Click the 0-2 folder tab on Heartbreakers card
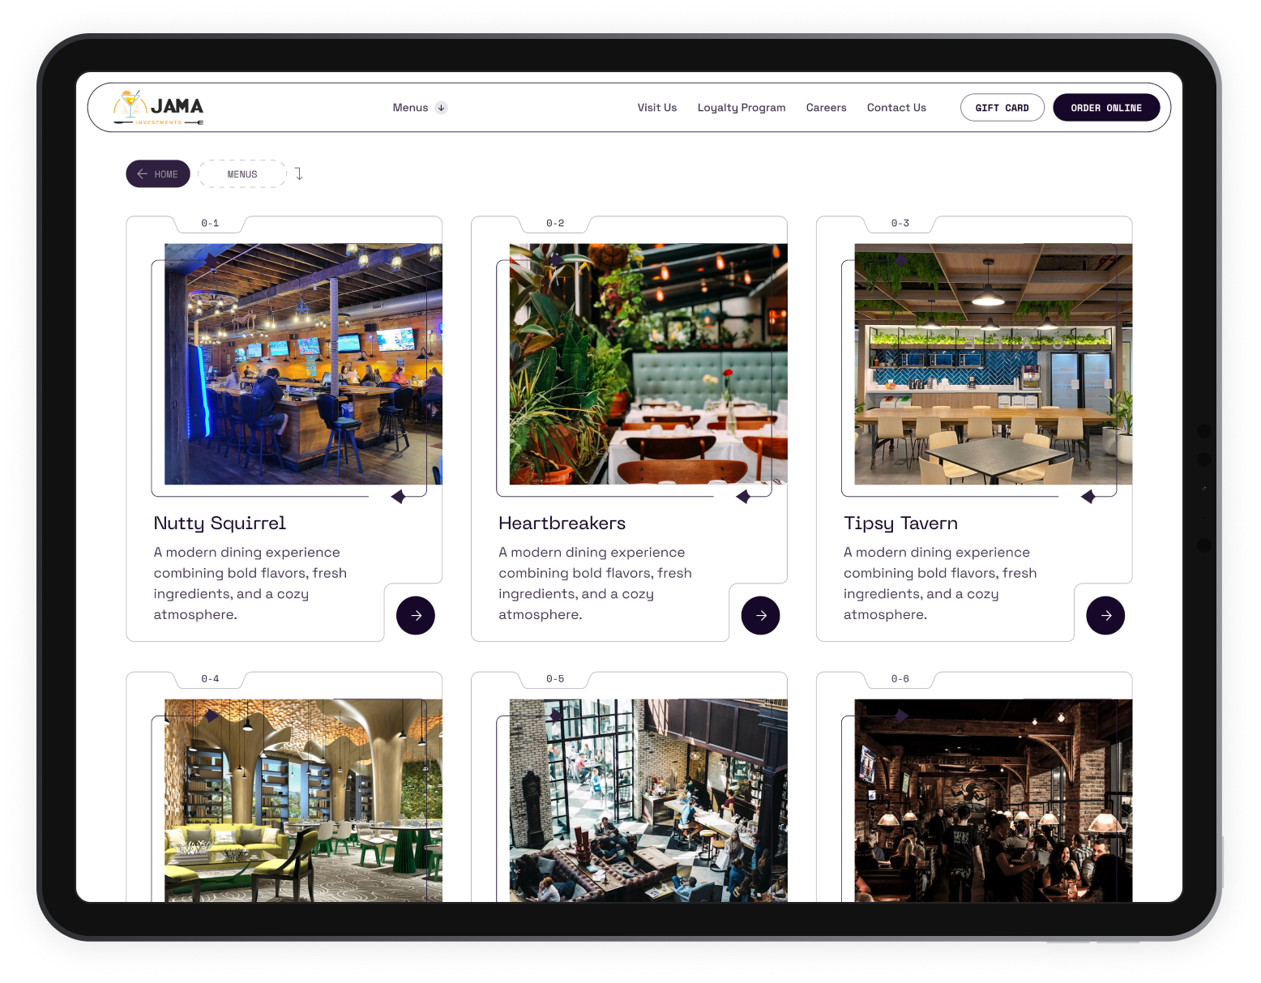Screen dimensions: 1261x983 click(554, 224)
